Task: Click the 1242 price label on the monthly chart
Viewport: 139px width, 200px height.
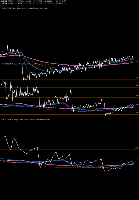Action: click(136, 148)
